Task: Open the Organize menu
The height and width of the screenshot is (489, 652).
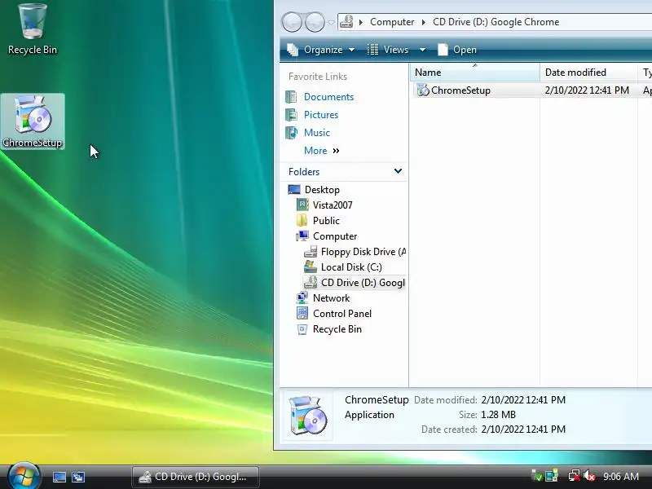Action: [320, 50]
